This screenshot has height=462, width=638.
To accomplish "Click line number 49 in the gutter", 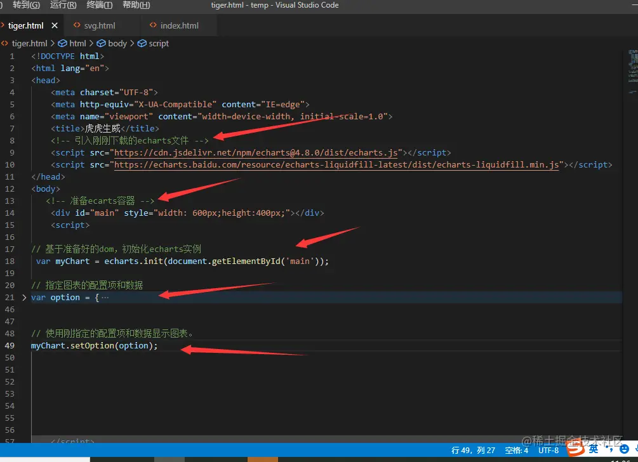I will [10, 346].
